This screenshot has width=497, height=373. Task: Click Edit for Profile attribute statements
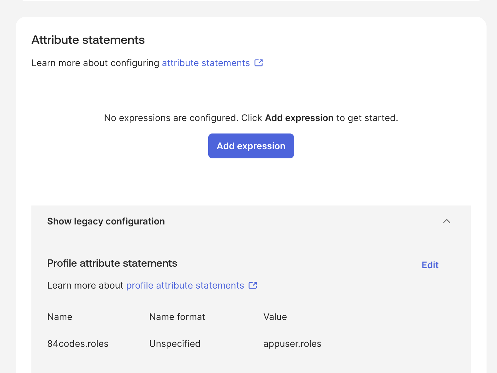pyautogui.click(x=430, y=265)
